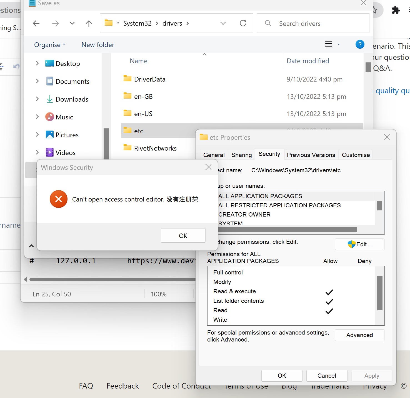Open the address bar path dropdown
Screen dimensions: 410x398
pyautogui.click(x=223, y=23)
